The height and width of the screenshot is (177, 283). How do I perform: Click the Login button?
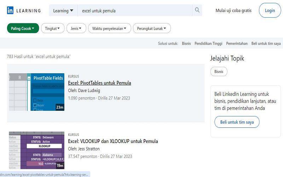pos(270,11)
